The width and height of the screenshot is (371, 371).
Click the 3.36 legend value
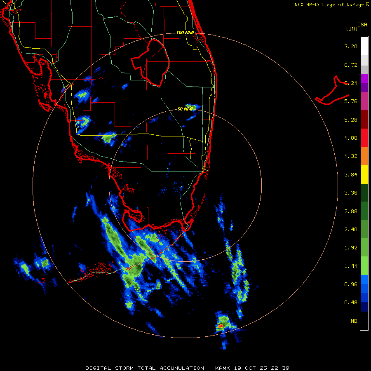(351, 193)
